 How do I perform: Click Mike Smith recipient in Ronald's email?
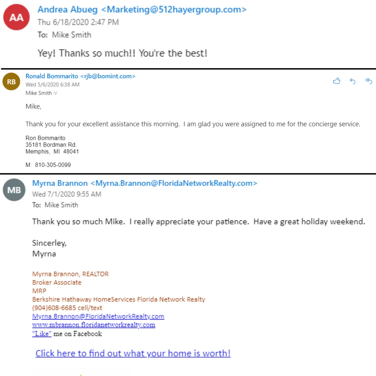point(39,93)
